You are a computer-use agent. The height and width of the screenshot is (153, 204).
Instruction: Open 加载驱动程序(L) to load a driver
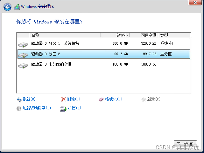(37, 108)
